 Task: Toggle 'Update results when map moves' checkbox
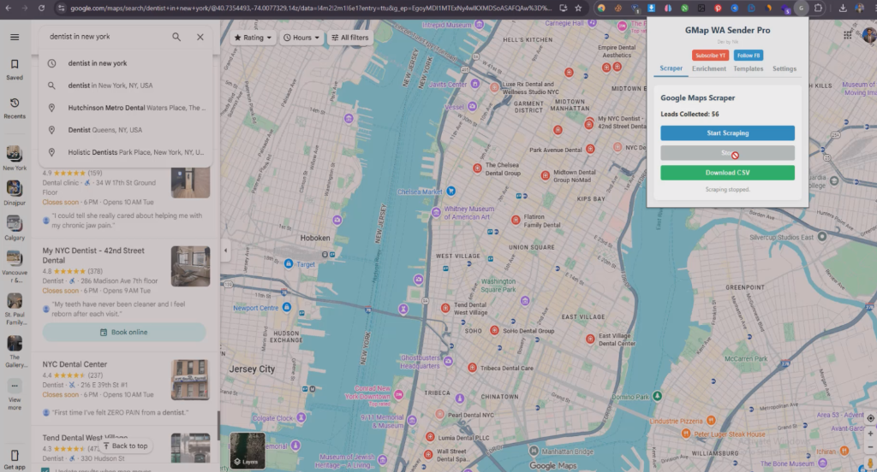(x=45, y=469)
